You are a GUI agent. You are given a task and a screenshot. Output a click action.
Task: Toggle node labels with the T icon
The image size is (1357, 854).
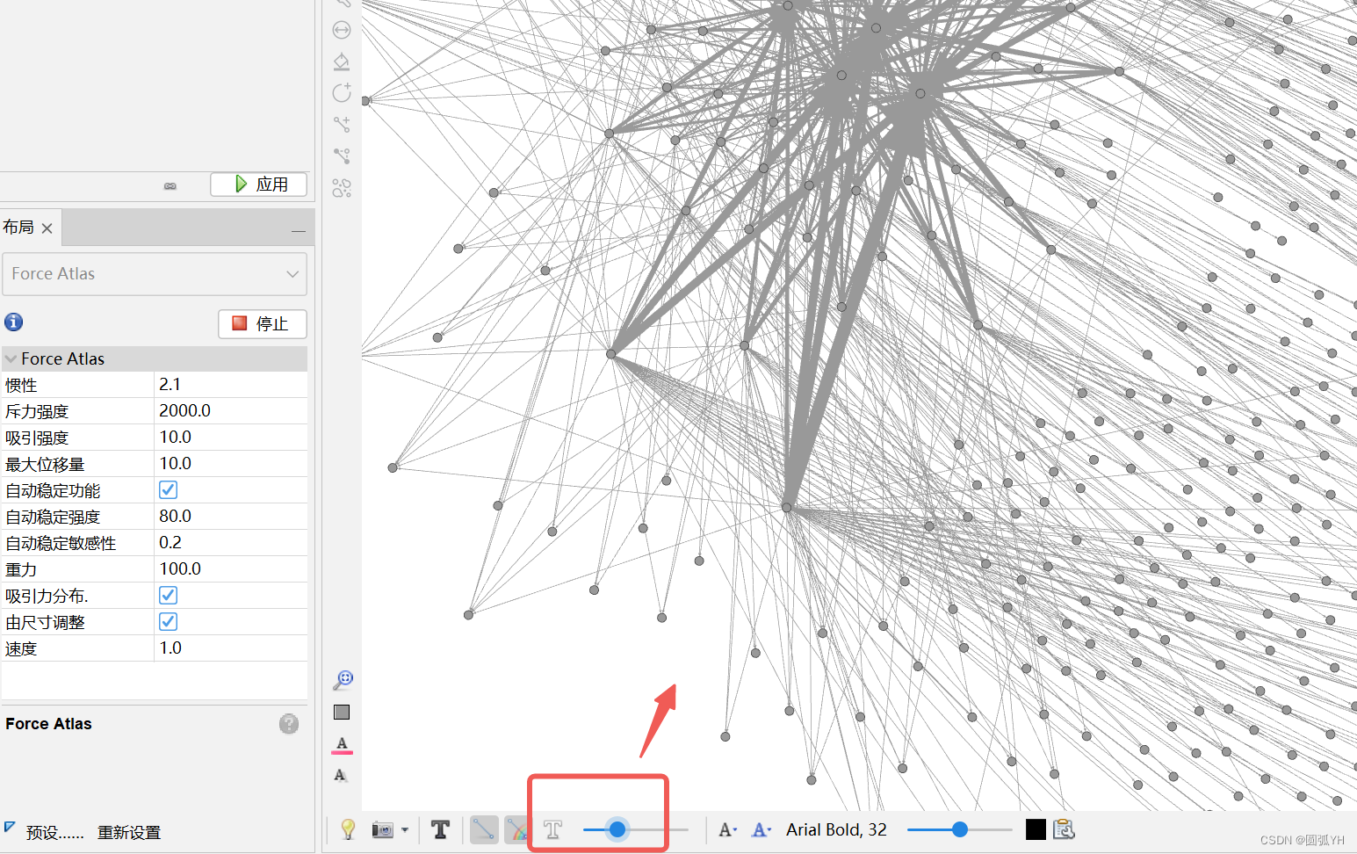pyautogui.click(x=440, y=829)
